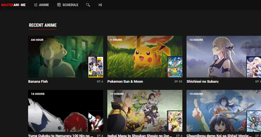Screen dimensions: 261x137
Task: Click the '14 HOURS' label on Shichisei card
Action: [x=196, y=40]
